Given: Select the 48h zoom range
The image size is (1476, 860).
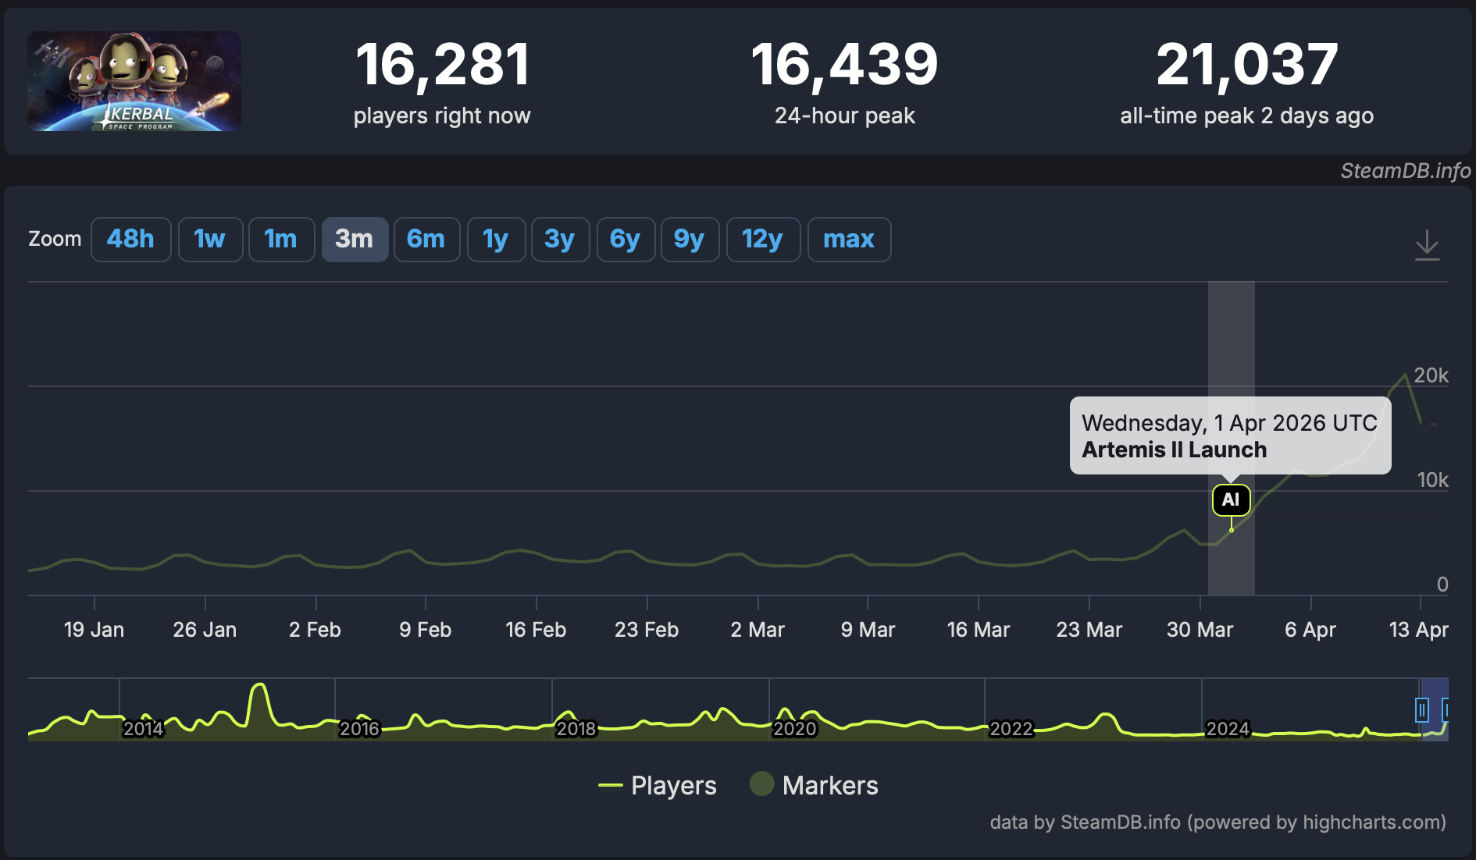Looking at the screenshot, I should coord(130,239).
